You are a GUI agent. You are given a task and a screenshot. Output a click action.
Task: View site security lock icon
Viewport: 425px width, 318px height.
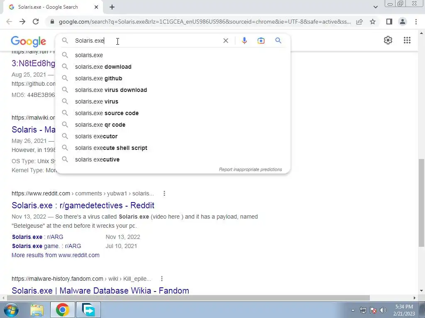point(52,22)
